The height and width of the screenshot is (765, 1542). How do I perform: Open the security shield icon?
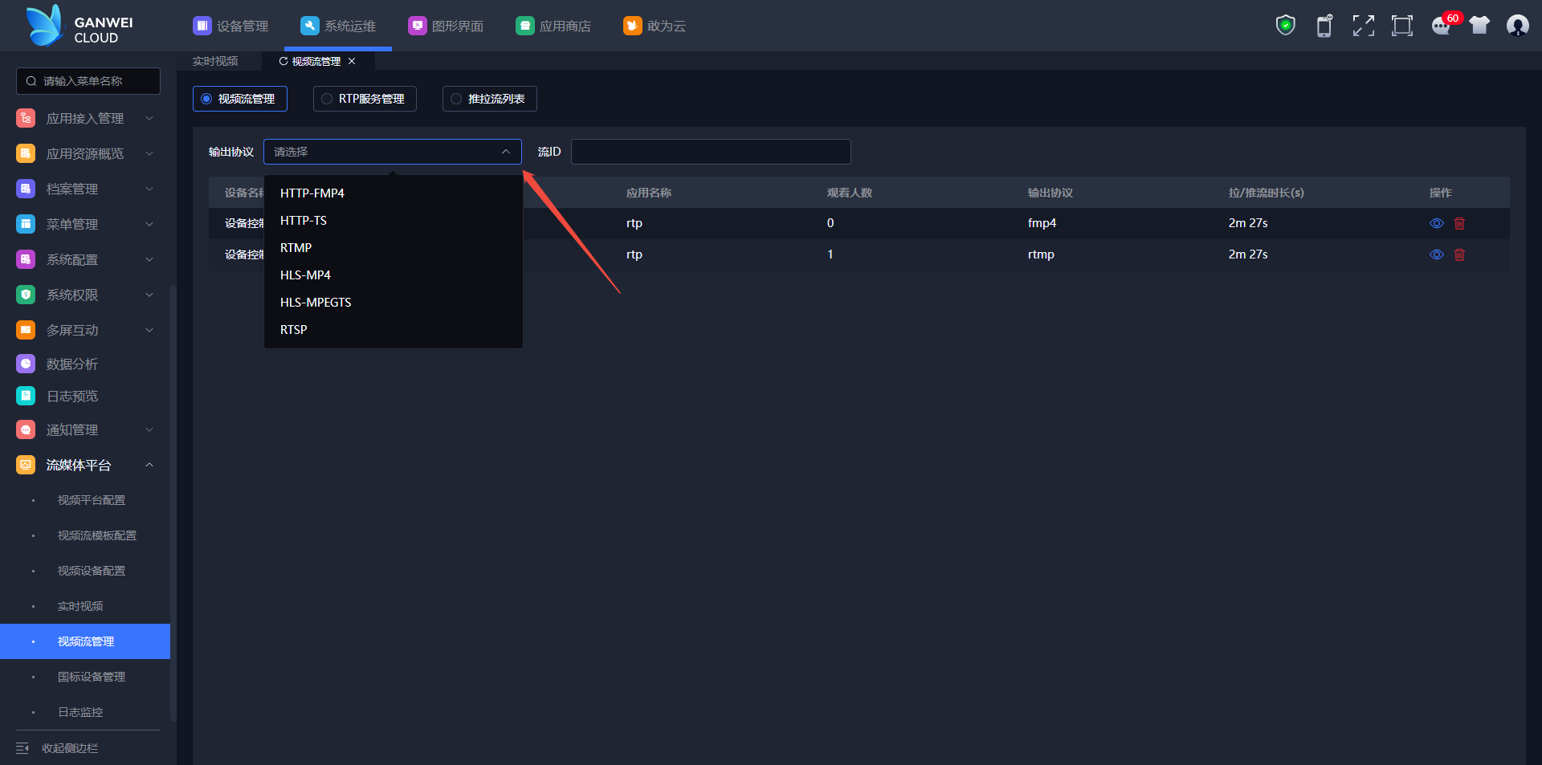[1286, 26]
